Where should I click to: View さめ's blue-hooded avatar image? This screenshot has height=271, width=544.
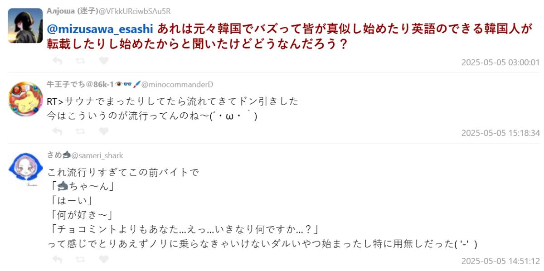tap(25, 169)
